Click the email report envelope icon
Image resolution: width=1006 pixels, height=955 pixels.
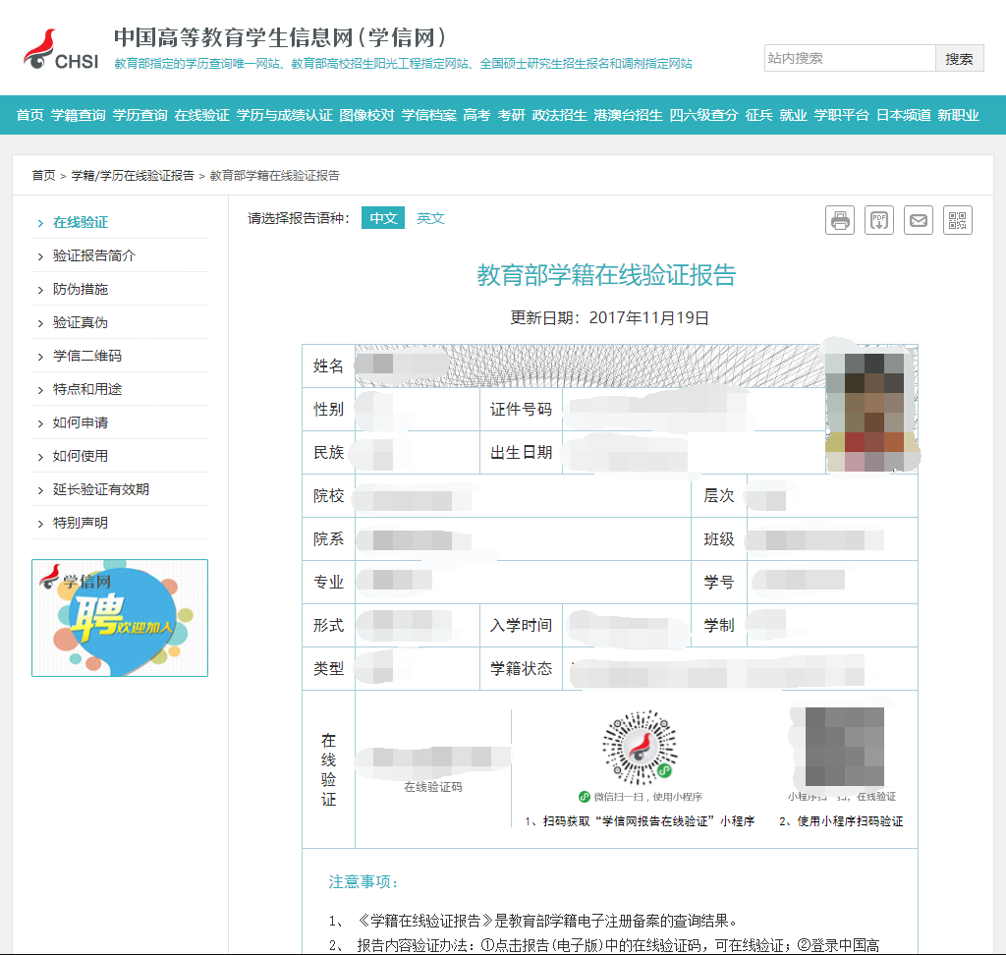[919, 220]
